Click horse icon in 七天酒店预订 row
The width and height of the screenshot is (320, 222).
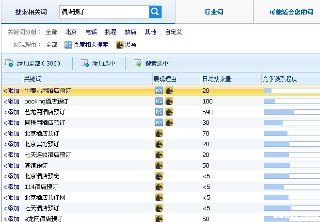click(159, 208)
